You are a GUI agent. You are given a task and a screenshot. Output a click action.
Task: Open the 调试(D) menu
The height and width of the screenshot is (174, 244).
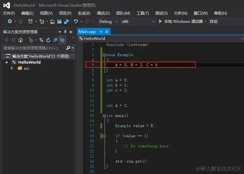(x=103, y=13)
